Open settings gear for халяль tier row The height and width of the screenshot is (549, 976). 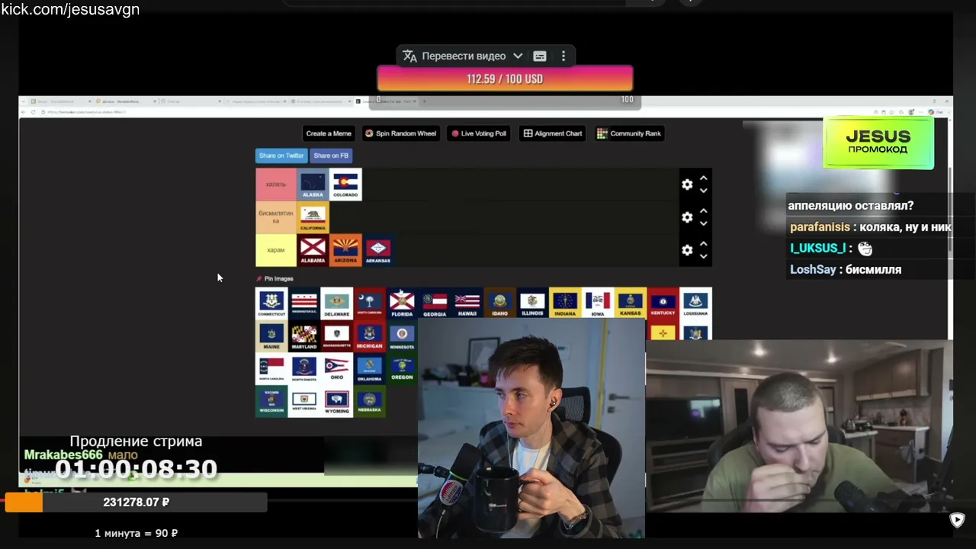687,185
